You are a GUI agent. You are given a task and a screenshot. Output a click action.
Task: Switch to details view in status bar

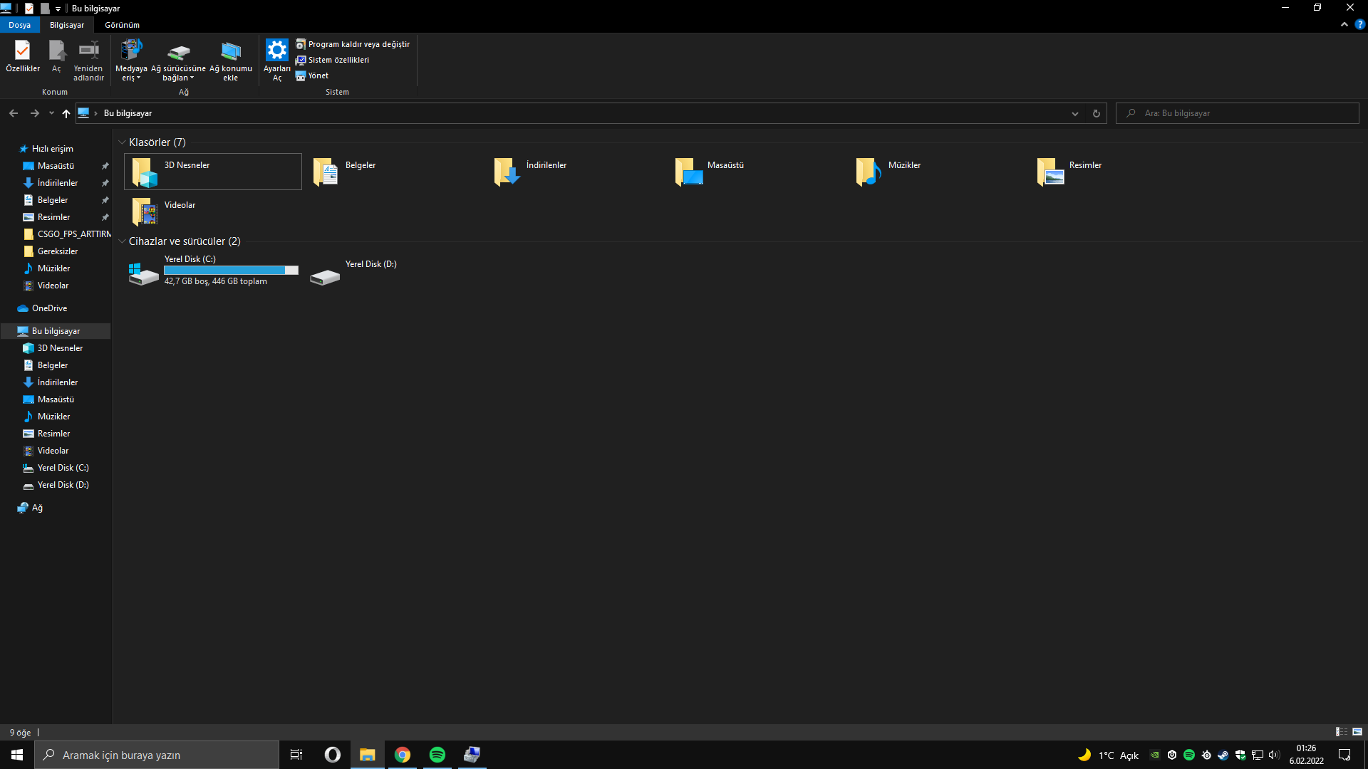1341,732
